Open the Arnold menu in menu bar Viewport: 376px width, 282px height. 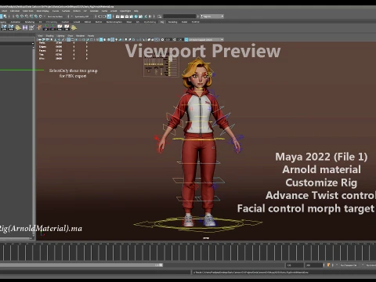click(x=114, y=11)
